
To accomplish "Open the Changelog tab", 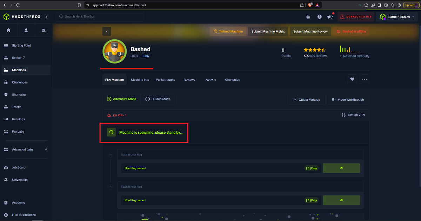I will (x=233, y=80).
